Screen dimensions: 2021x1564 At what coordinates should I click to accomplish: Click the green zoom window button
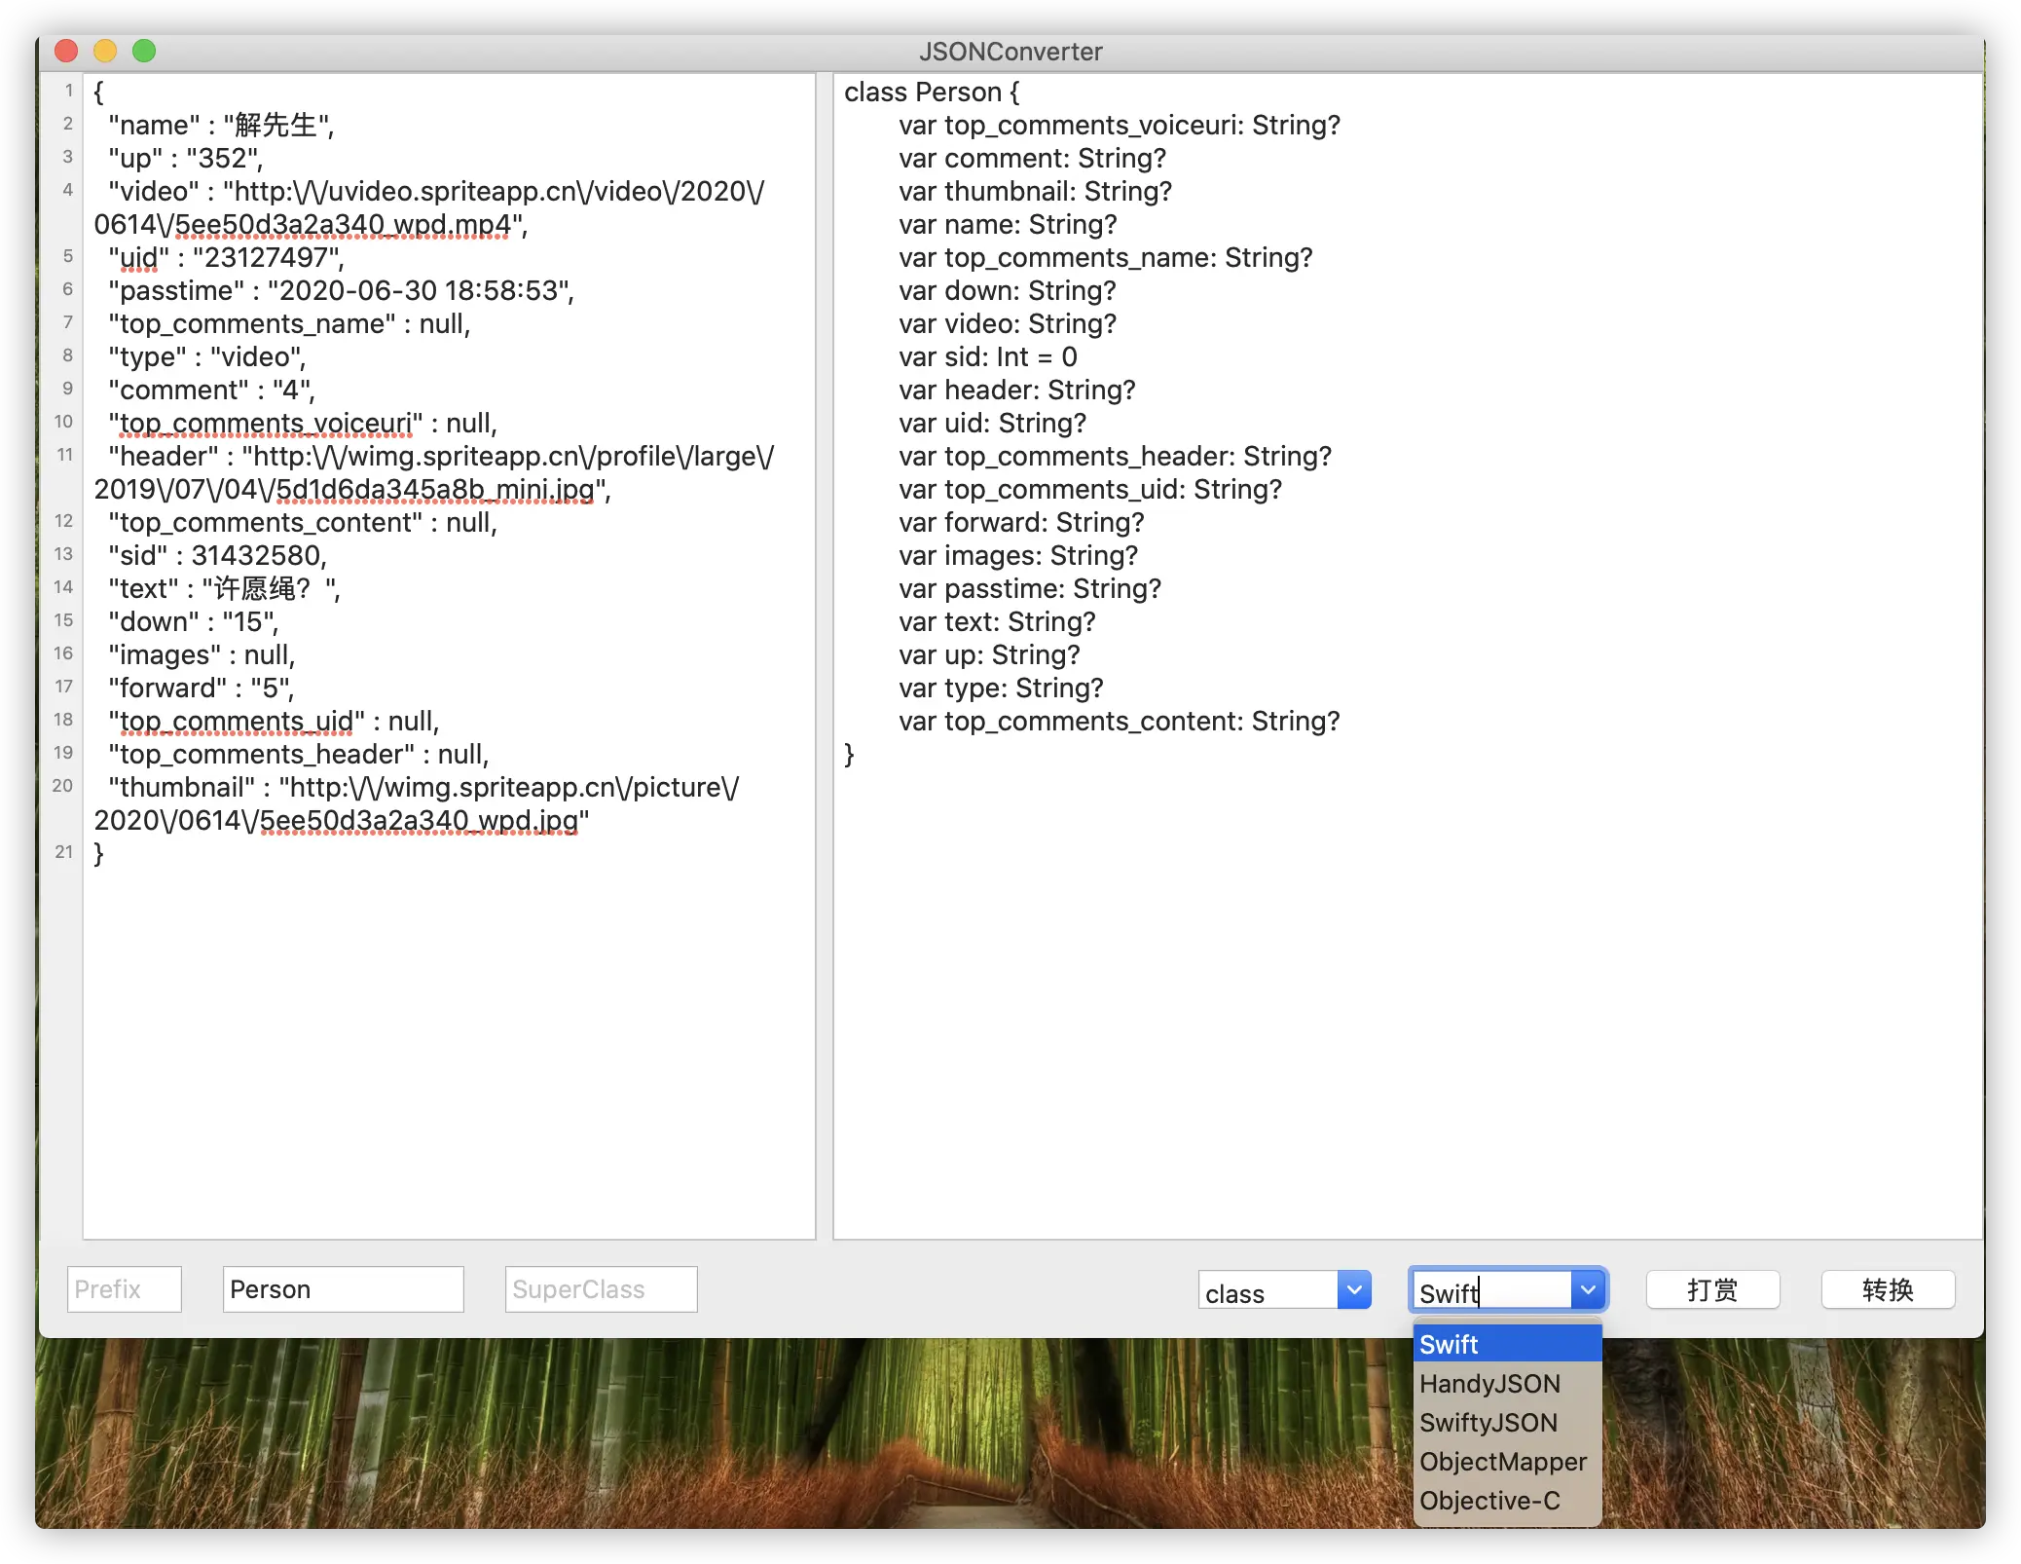point(144,51)
